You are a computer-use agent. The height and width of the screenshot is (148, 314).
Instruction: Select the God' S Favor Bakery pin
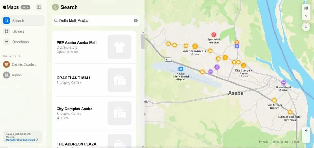(274, 100)
